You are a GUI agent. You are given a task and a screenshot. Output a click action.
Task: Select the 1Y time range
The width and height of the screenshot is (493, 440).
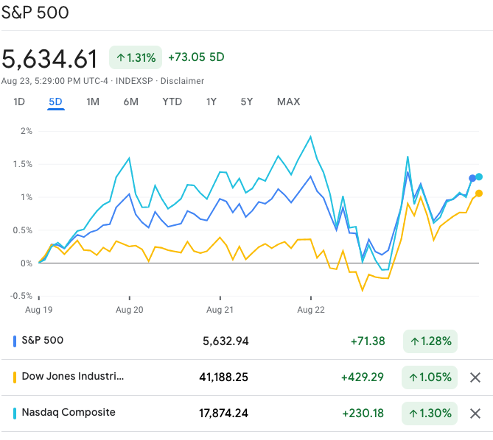pyautogui.click(x=211, y=102)
